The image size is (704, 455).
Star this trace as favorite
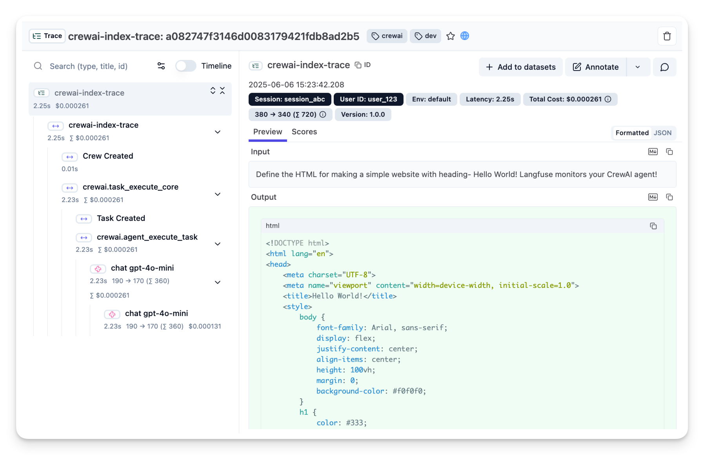(451, 36)
